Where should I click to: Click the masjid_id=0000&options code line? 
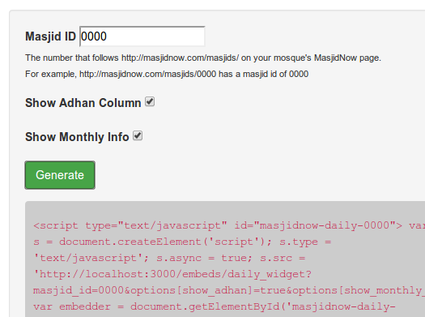click(229, 290)
